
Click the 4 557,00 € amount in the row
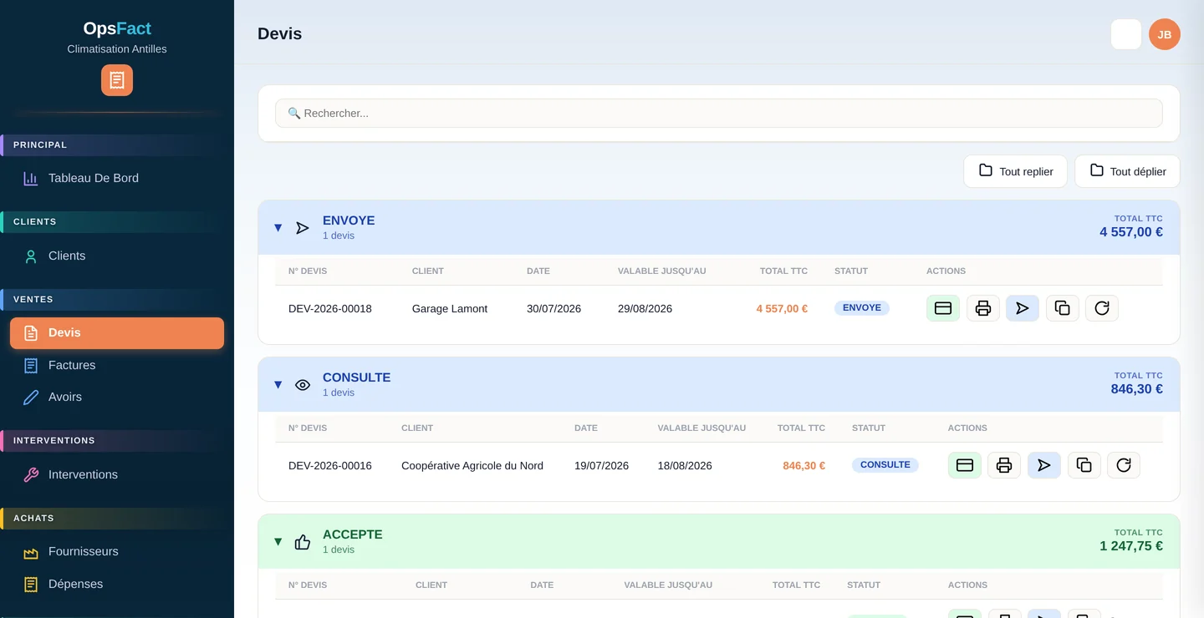tap(782, 309)
